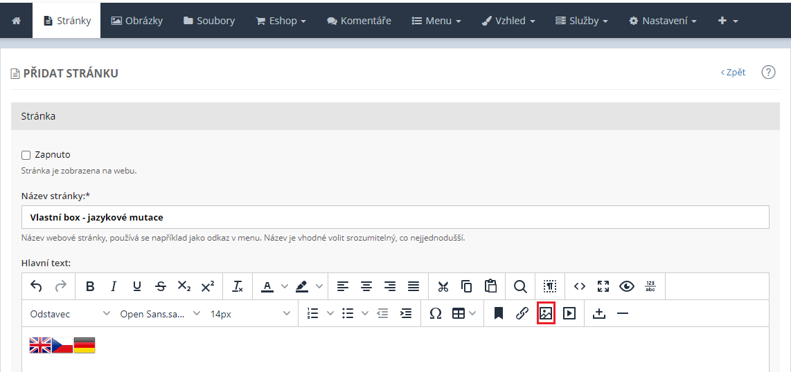Toggle the preview eye icon
Image resolution: width=791 pixels, height=372 pixels.
tap(627, 286)
